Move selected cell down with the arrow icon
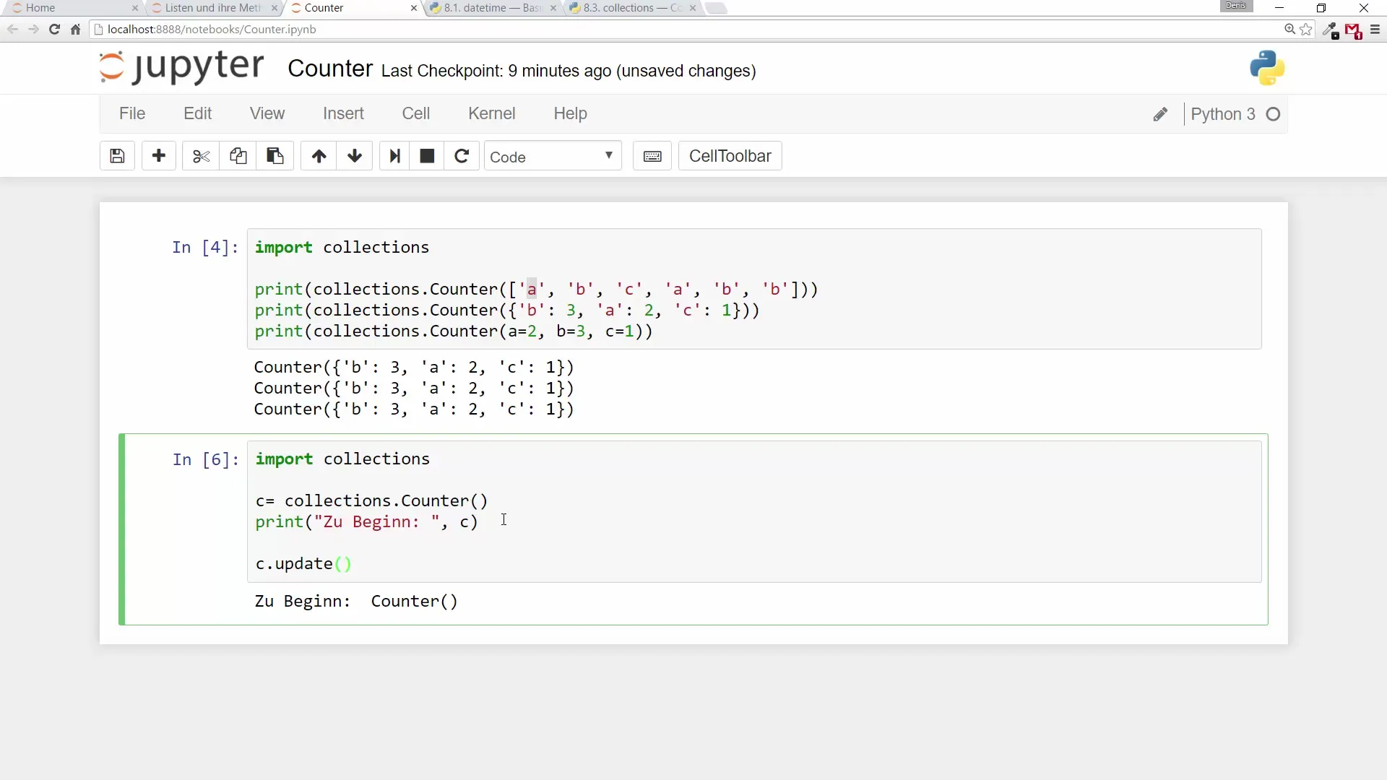 click(x=355, y=156)
